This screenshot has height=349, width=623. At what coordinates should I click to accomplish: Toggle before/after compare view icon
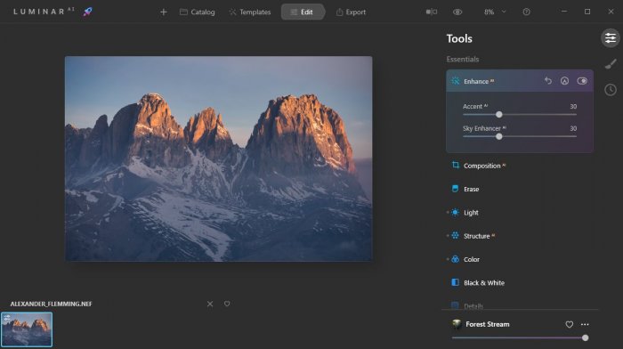pyautogui.click(x=432, y=12)
